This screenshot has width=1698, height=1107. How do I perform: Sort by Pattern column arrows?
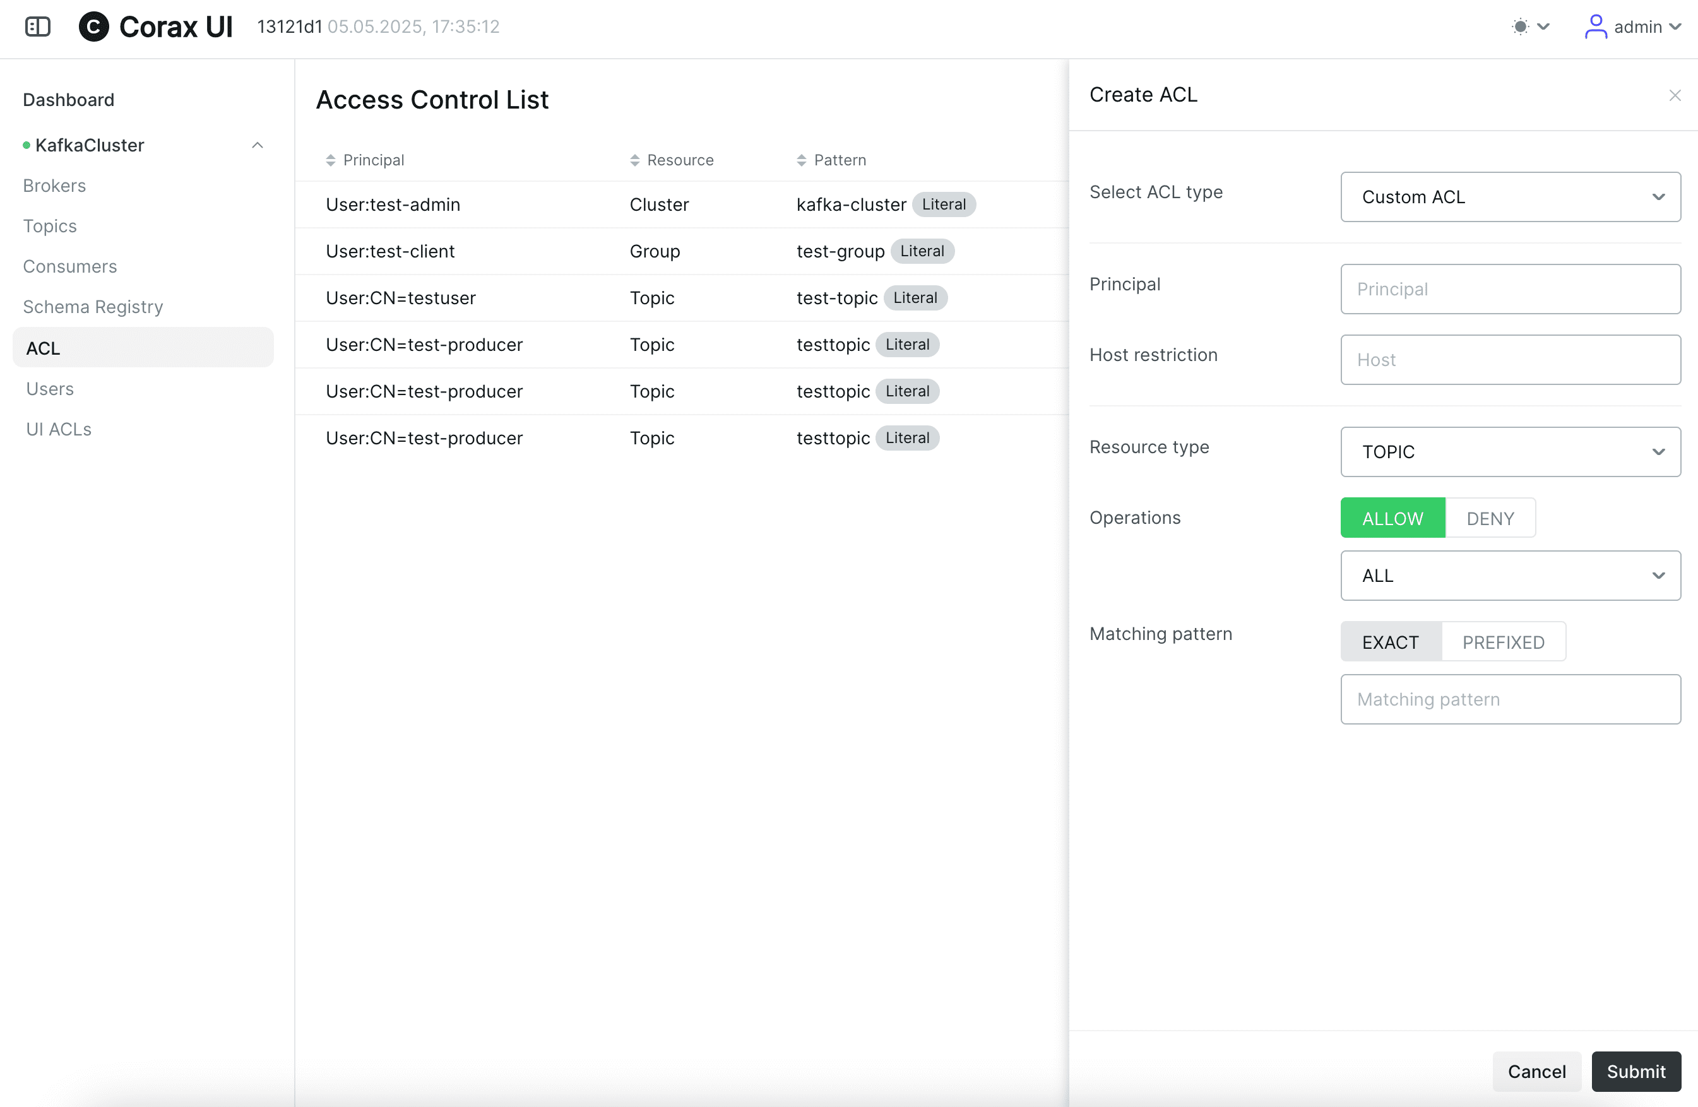pyautogui.click(x=801, y=160)
